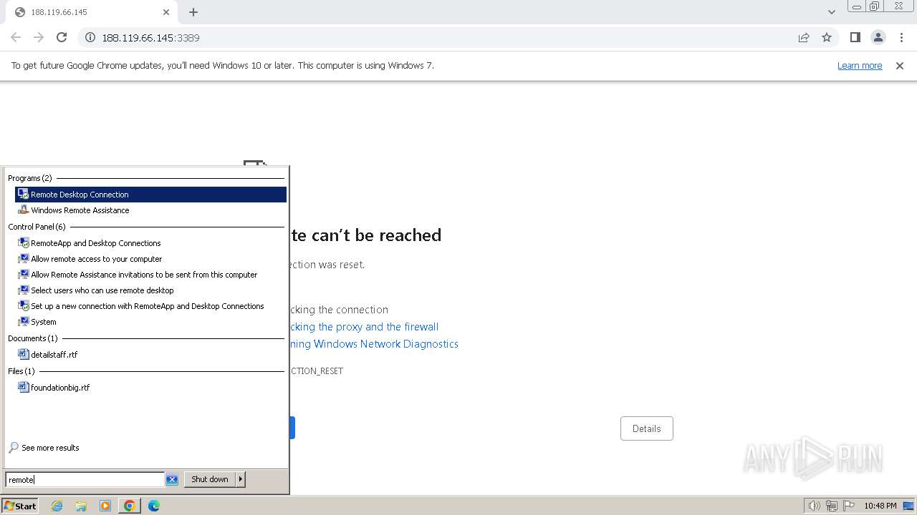Screen dimensions: 917x515
Task: Click the Files (1) group header
Action: coord(21,371)
